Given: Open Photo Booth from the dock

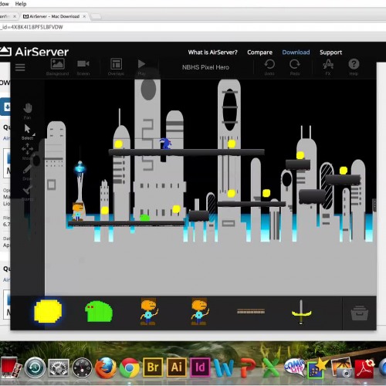Looking at the screenshot, I should [x=10, y=367].
